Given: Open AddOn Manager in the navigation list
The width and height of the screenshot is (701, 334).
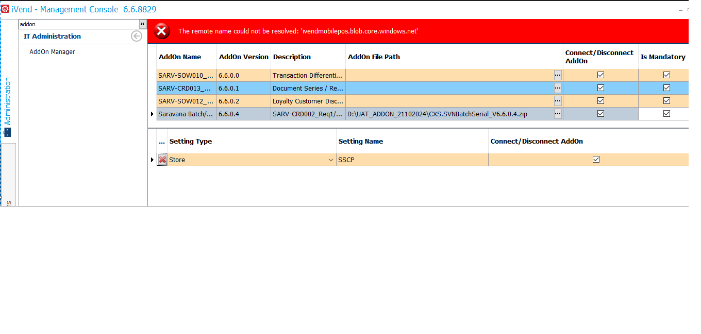Looking at the screenshot, I should tap(52, 52).
